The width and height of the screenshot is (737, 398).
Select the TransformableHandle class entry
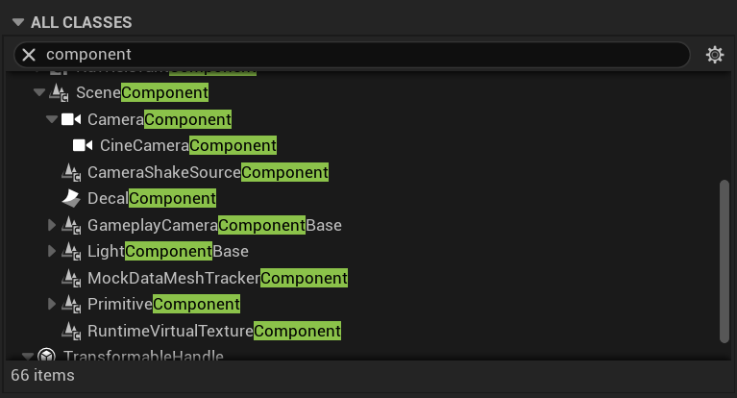coord(143,357)
